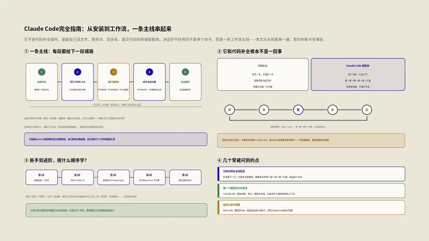Click the caption 一条主线：从地基一路到收口
The image size is (429, 241).
pyautogui.click(x=116, y=105)
